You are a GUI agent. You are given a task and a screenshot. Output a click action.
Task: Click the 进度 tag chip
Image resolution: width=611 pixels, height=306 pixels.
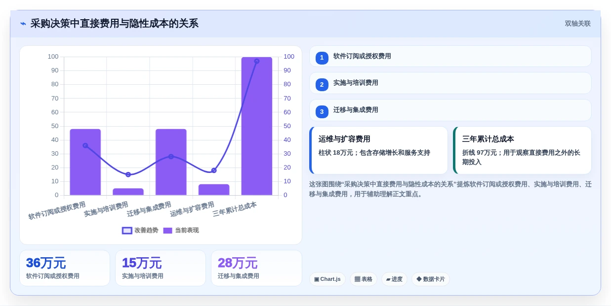[x=394, y=279]
